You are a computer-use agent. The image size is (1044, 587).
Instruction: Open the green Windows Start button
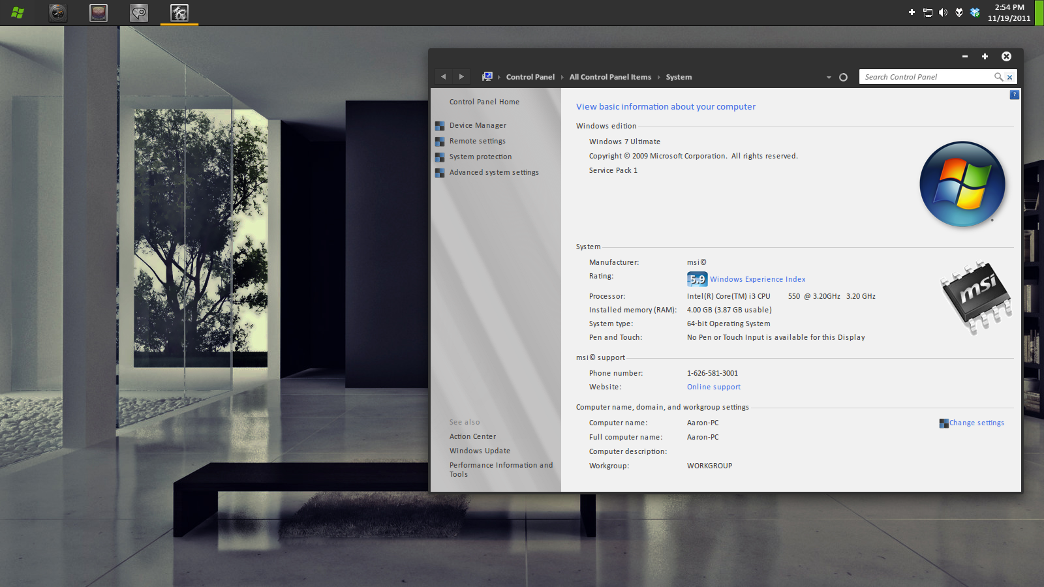pyautogui.click(x=18, y=12)
